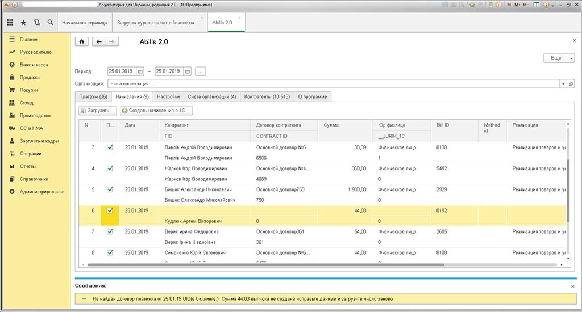The width and height of the screenshot is (582, 312).
Task: Open the history icon in top panel
Action: (37, 23)
